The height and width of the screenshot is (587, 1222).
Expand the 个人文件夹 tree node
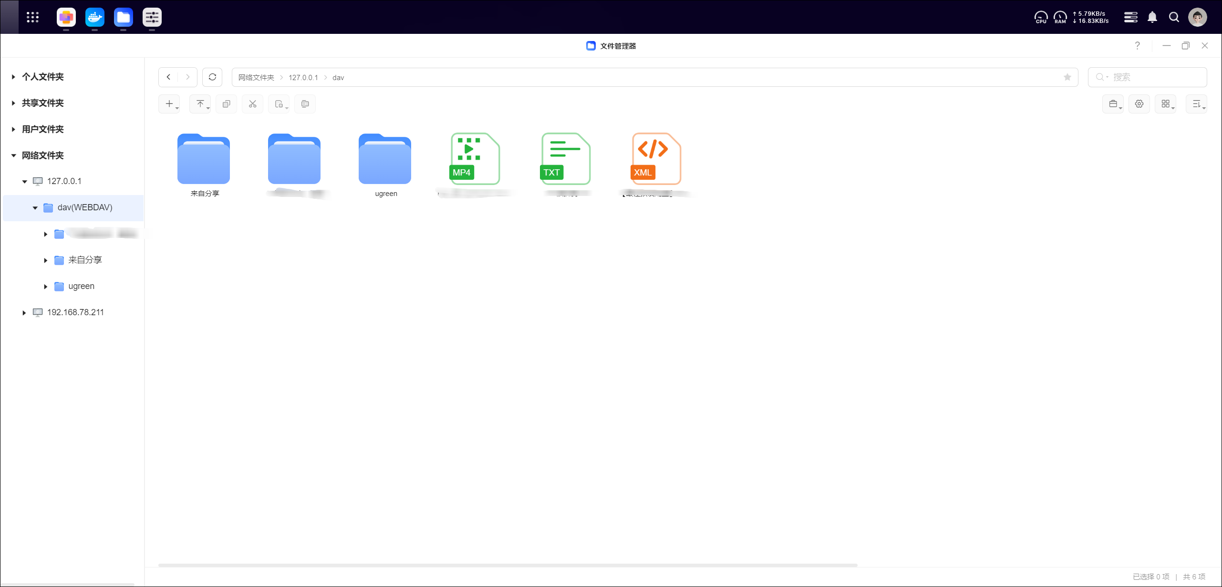click(13, 77)
